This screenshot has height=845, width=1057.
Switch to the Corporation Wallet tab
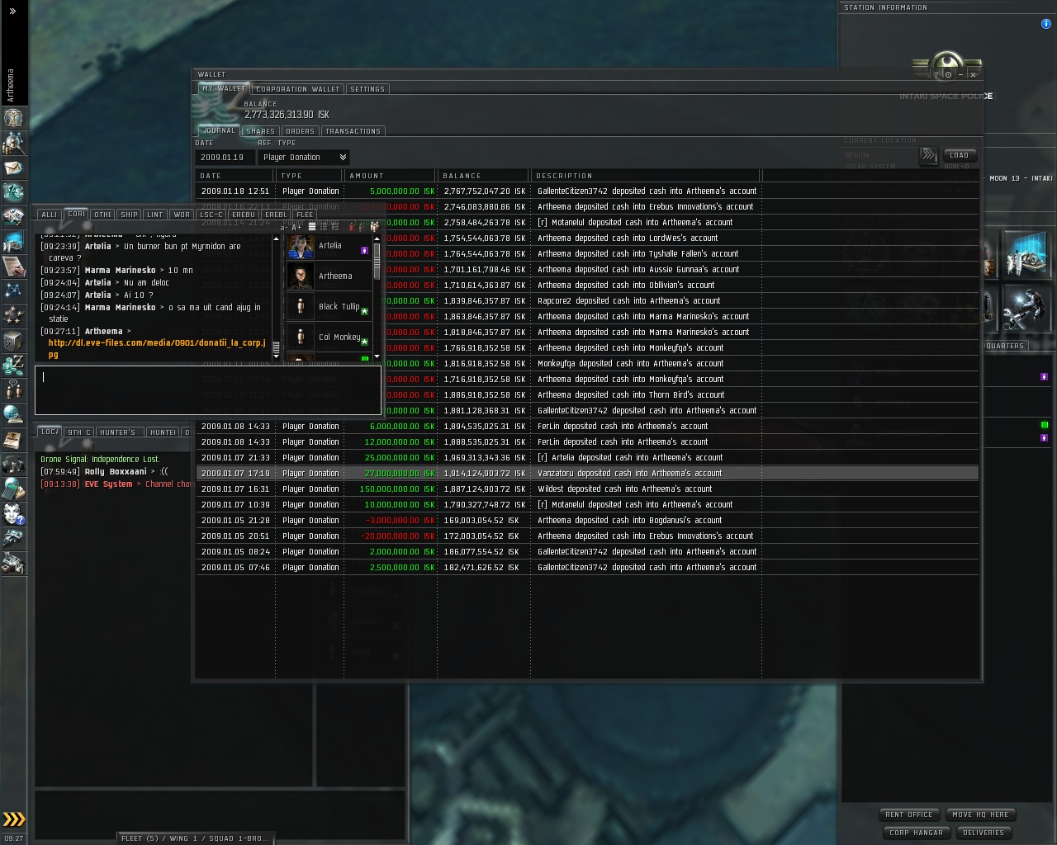(298, 89)
